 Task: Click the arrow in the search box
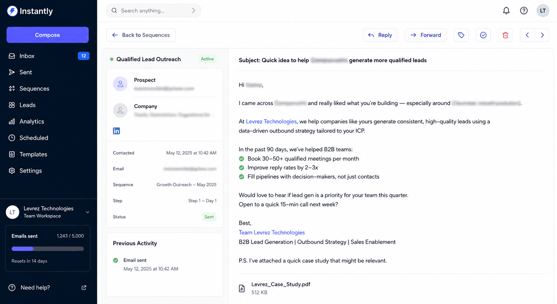coord(194,11)
